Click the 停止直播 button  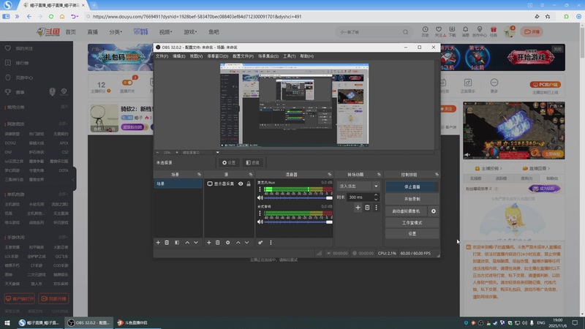pos(412,187)
